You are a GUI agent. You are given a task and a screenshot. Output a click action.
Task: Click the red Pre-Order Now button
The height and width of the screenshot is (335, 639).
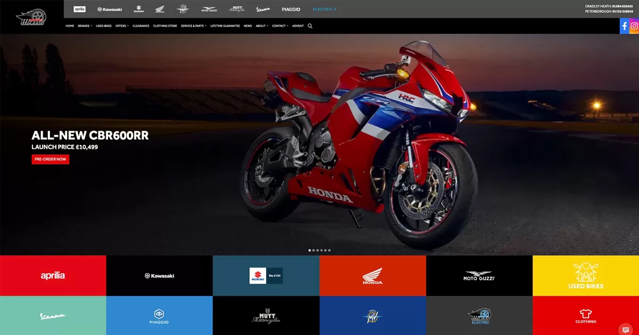coord(51,159)
